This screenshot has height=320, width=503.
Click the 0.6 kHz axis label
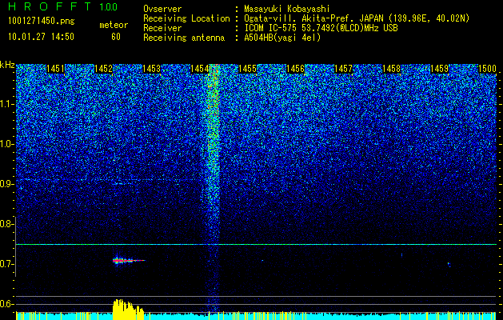point(6,304)
